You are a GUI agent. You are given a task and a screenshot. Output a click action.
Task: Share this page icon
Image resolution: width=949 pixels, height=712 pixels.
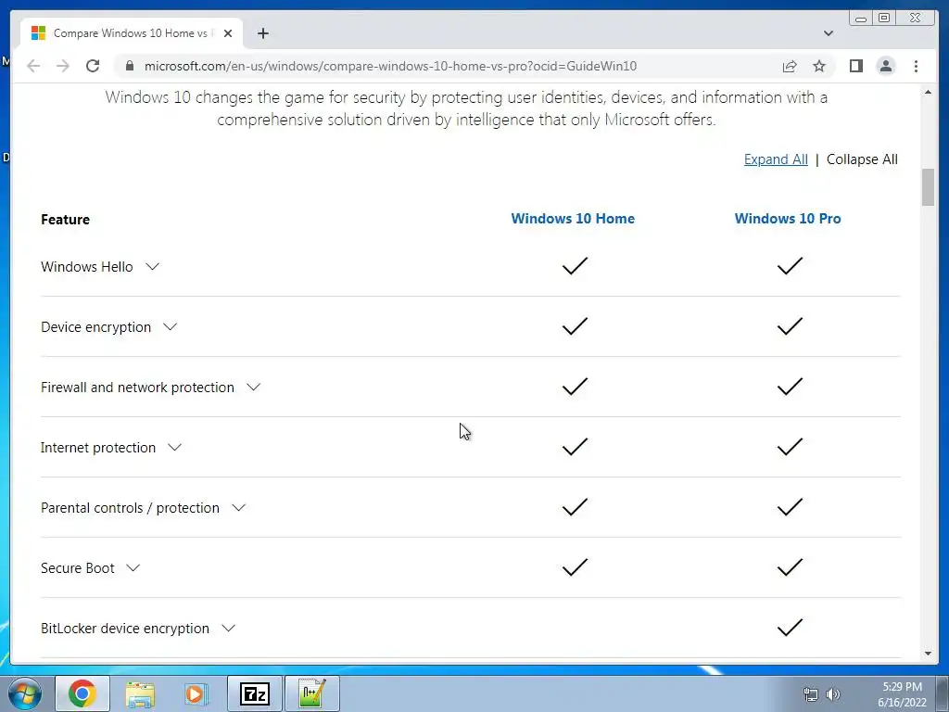[790, 66]
